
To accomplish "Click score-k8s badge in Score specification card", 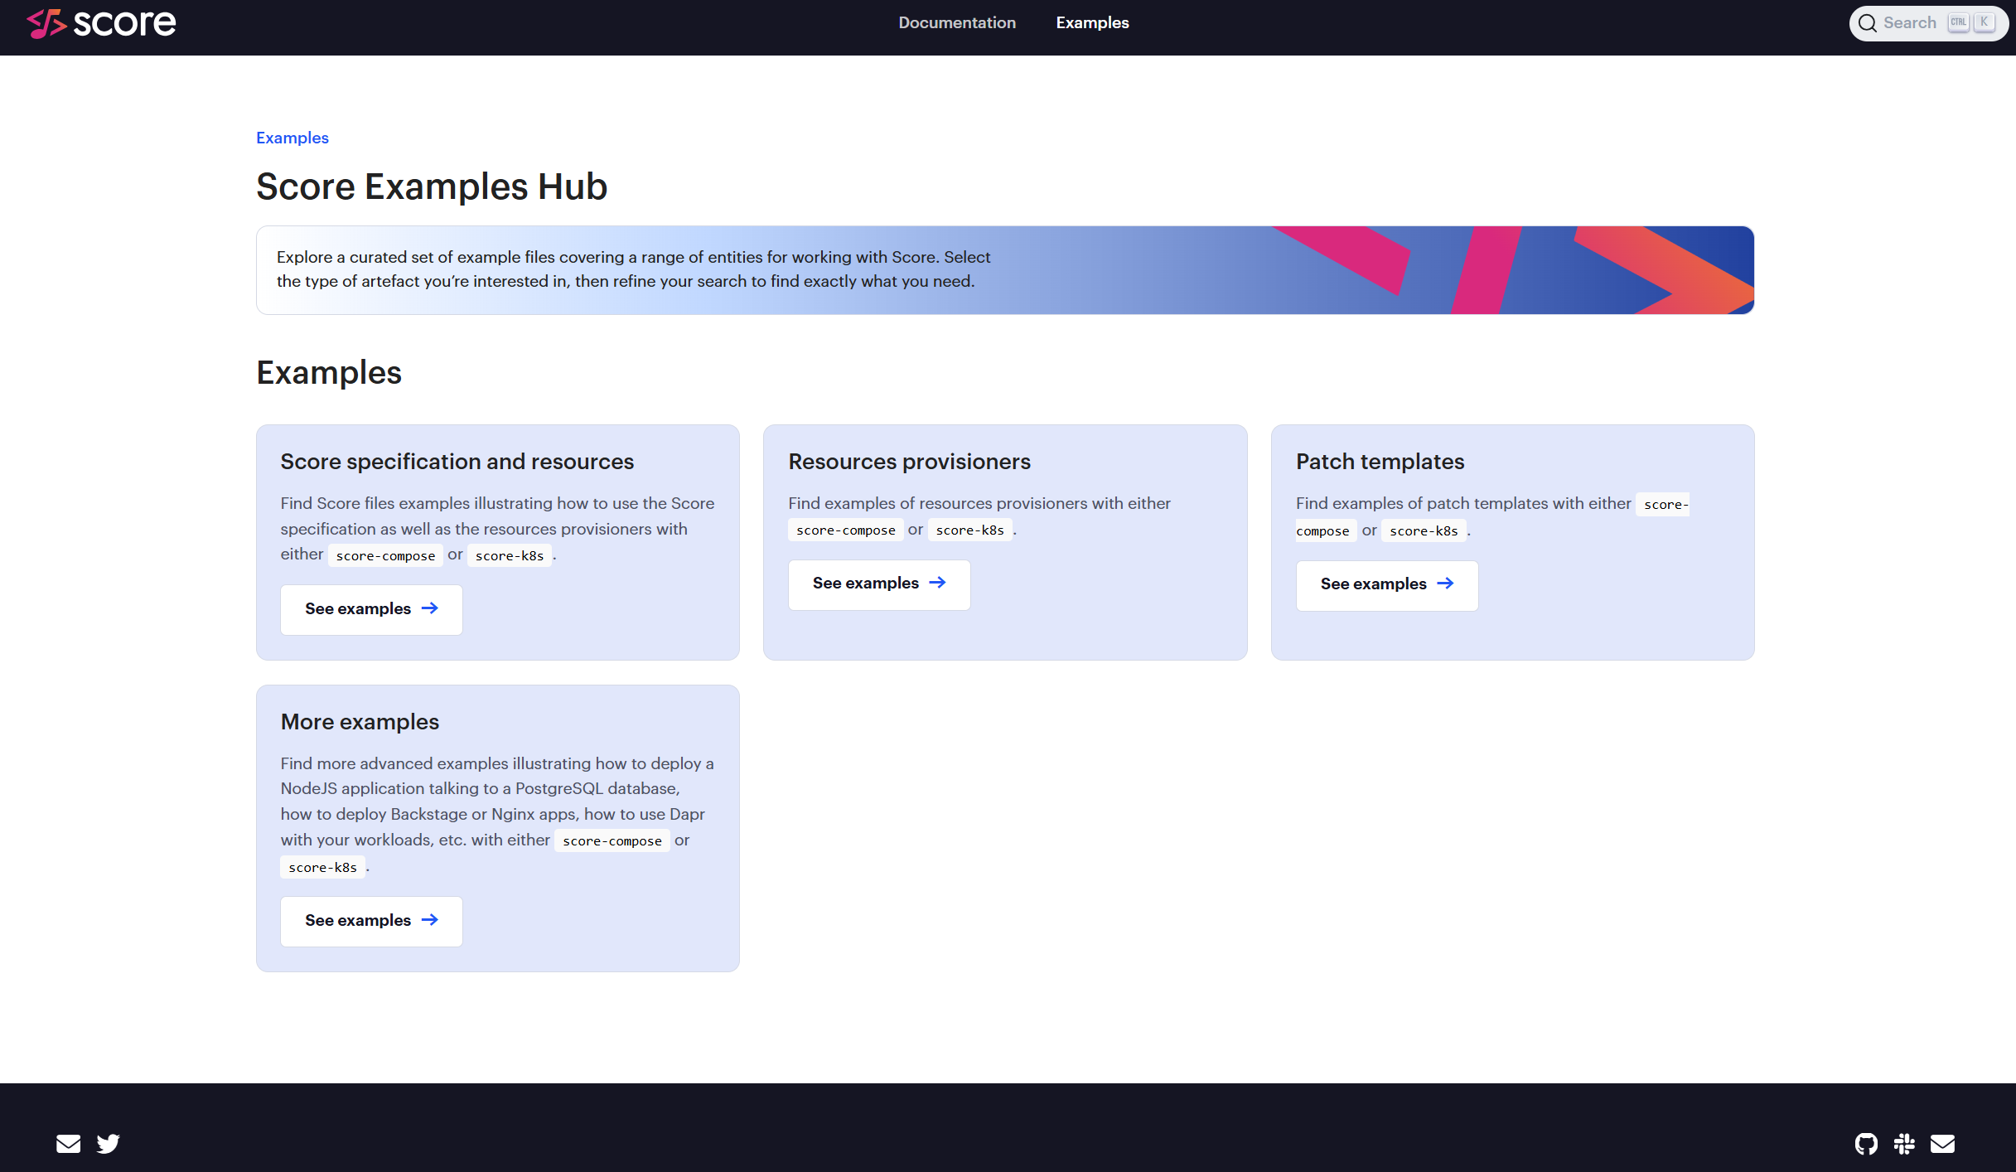I will (509, 555).
